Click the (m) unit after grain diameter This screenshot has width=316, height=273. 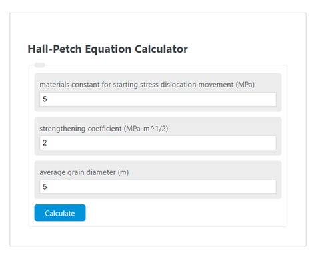tap(123, 172)
